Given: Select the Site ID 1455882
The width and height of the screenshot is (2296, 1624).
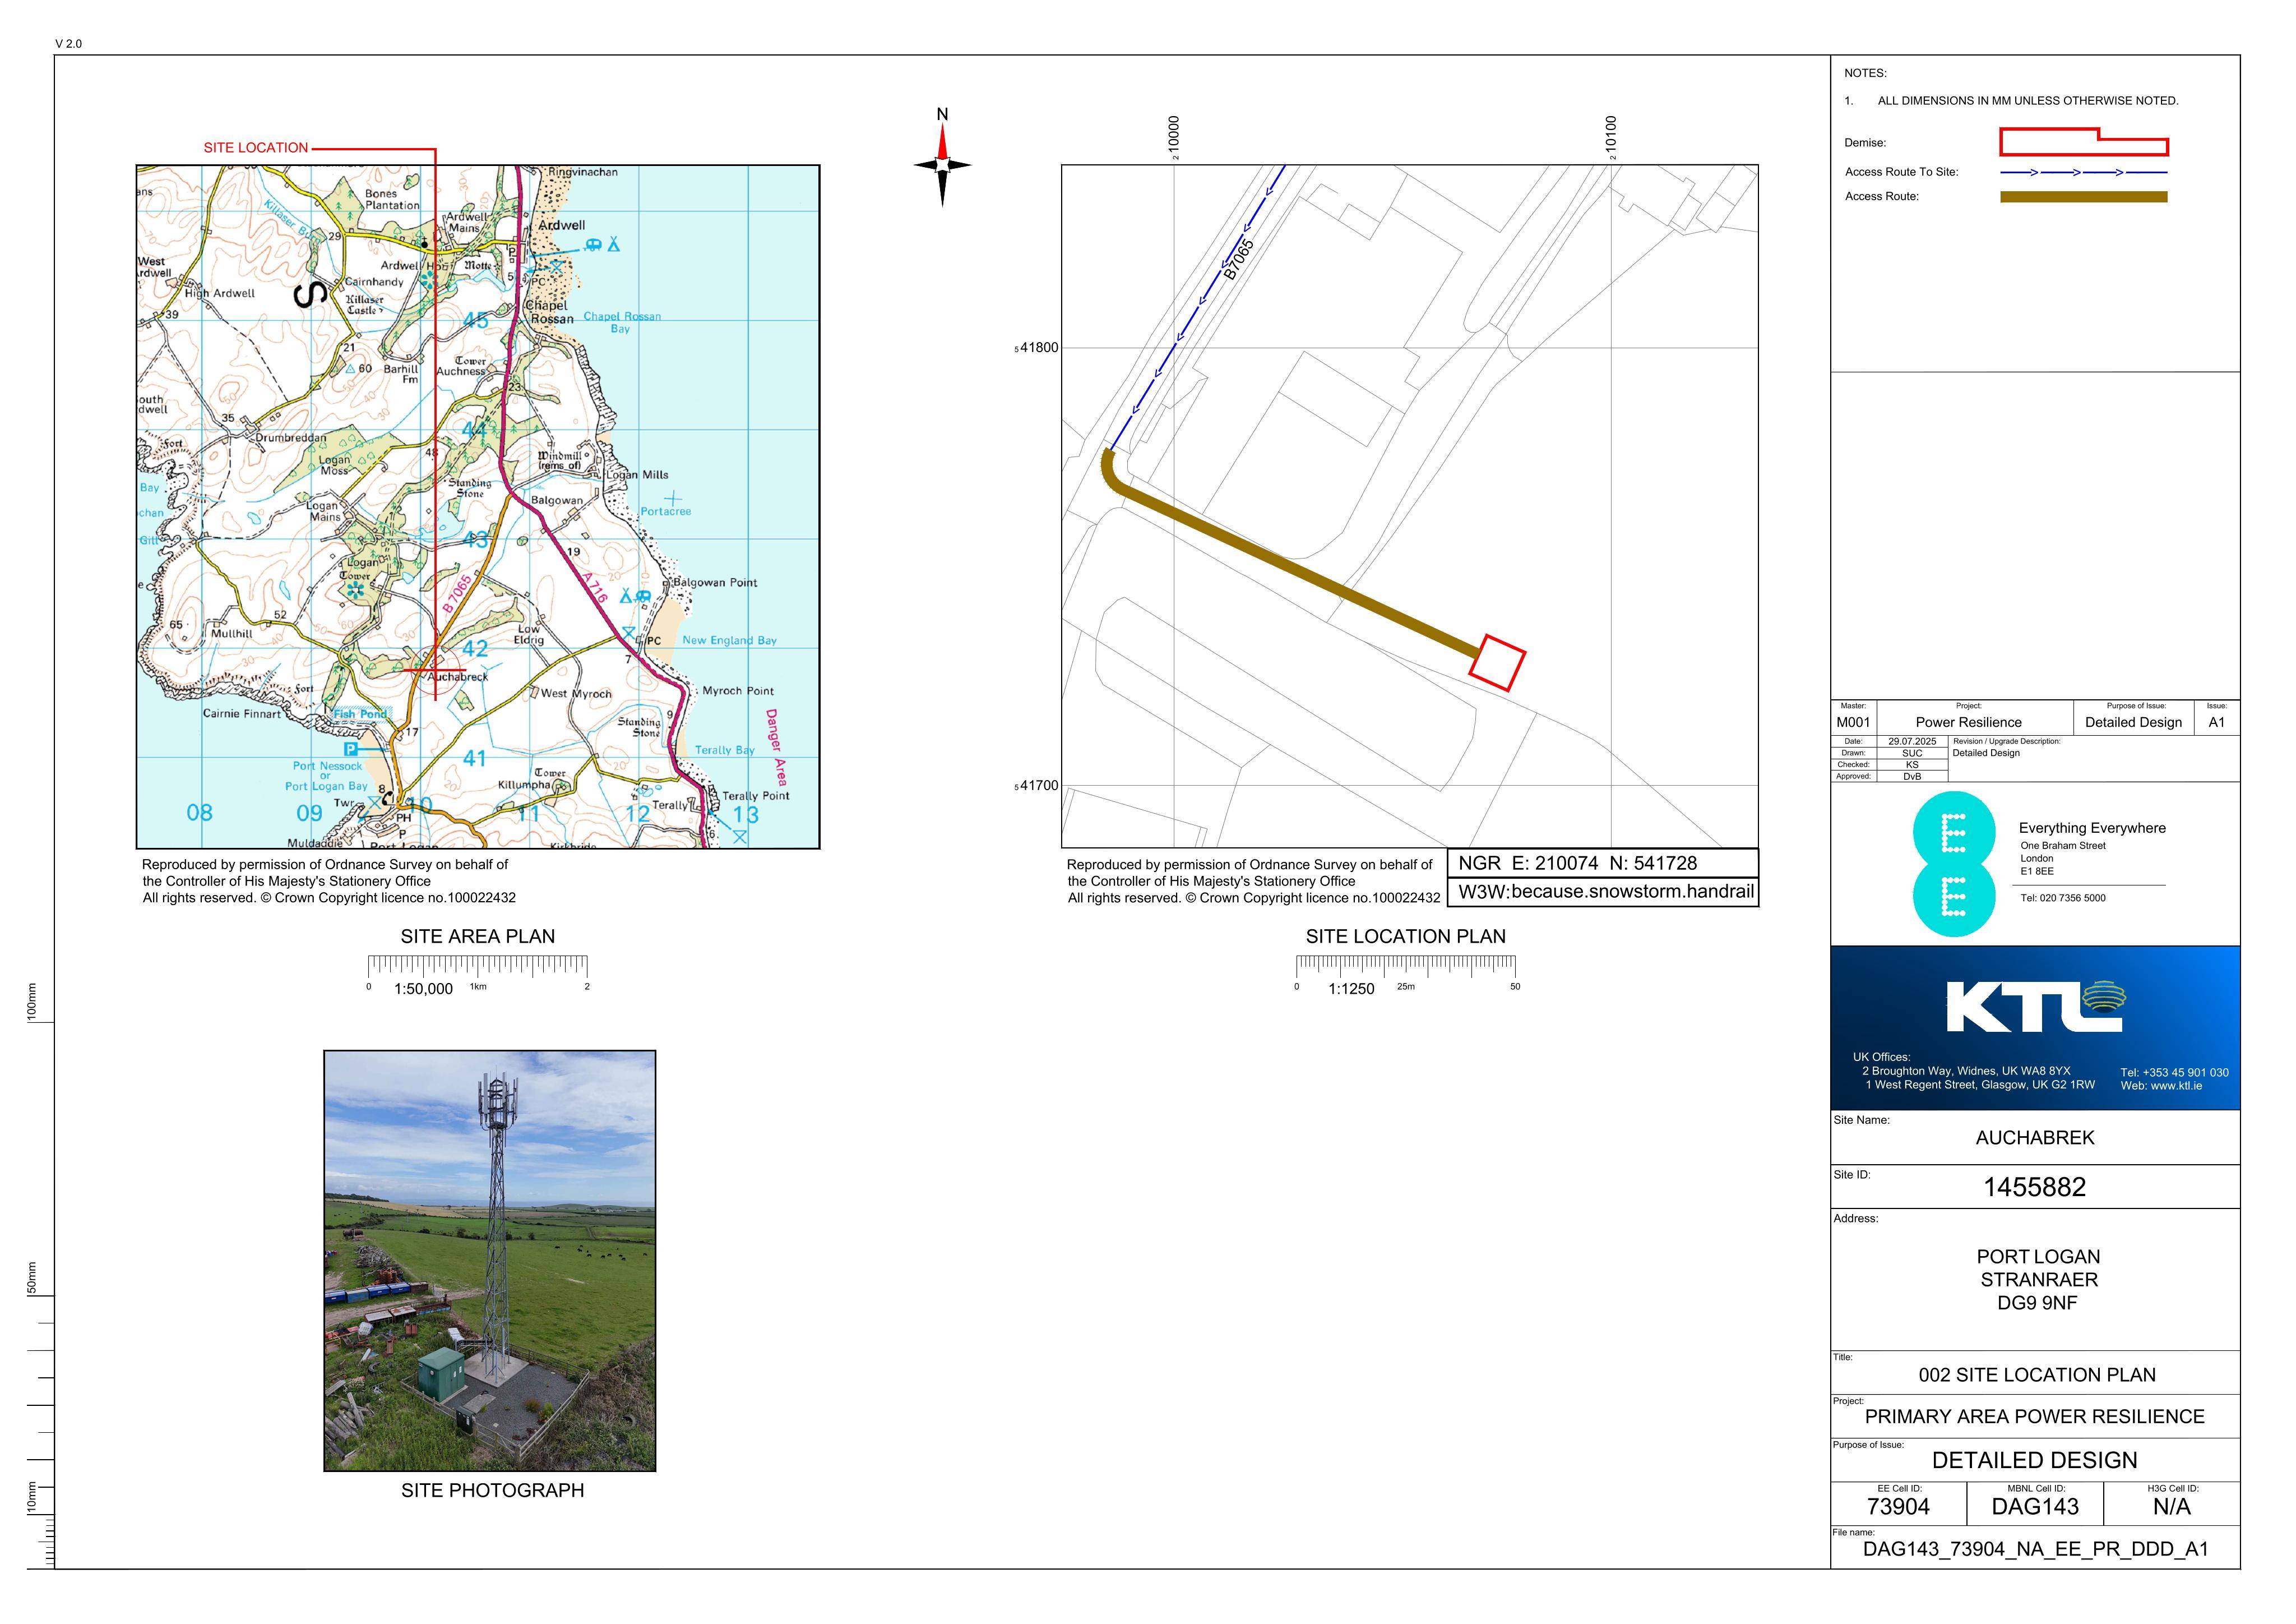Looking at the screenshot, I should [2035, 1188].
